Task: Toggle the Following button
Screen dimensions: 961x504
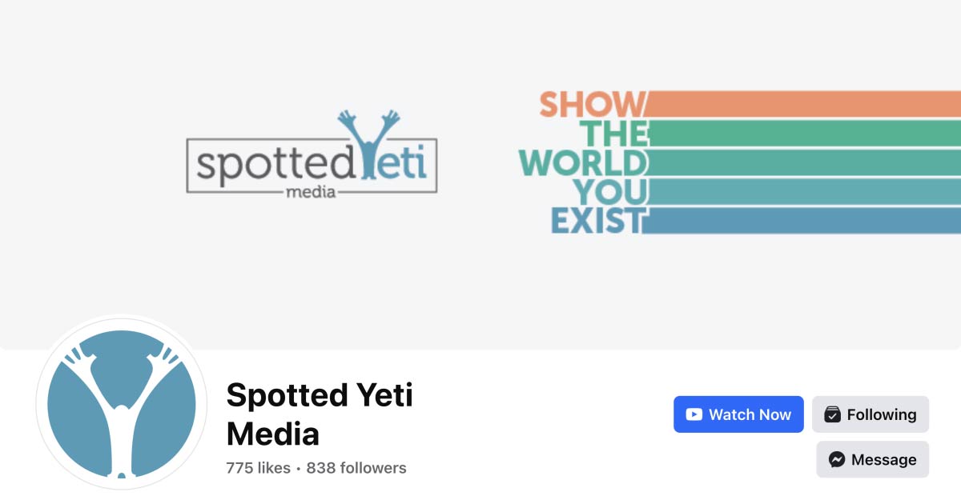Action: pos(871,414)
